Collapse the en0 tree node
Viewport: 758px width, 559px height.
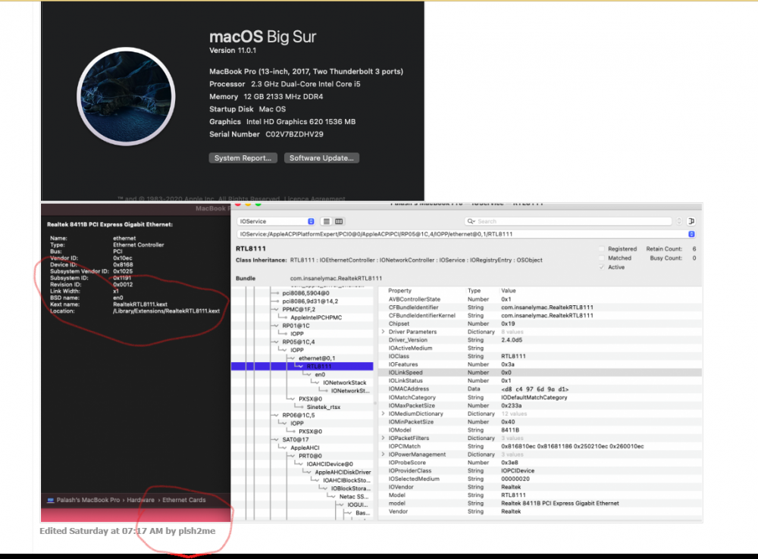309,374
